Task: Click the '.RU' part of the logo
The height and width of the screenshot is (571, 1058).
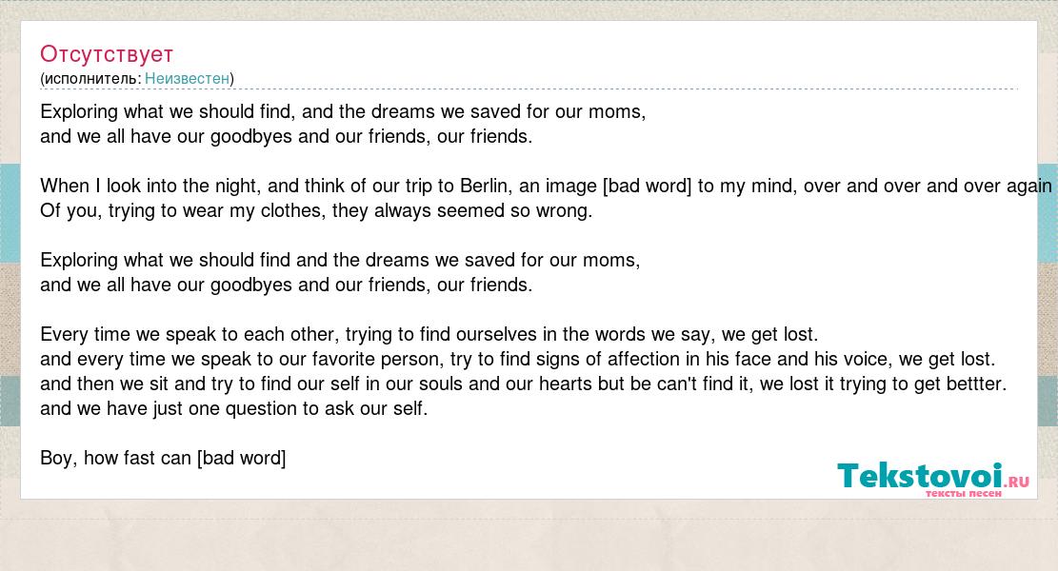Action: tap(1017, 482)
